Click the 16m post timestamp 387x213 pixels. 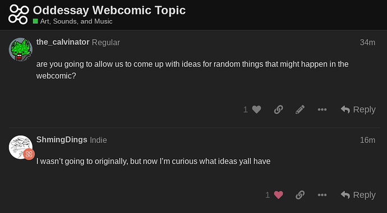[367, 140]
